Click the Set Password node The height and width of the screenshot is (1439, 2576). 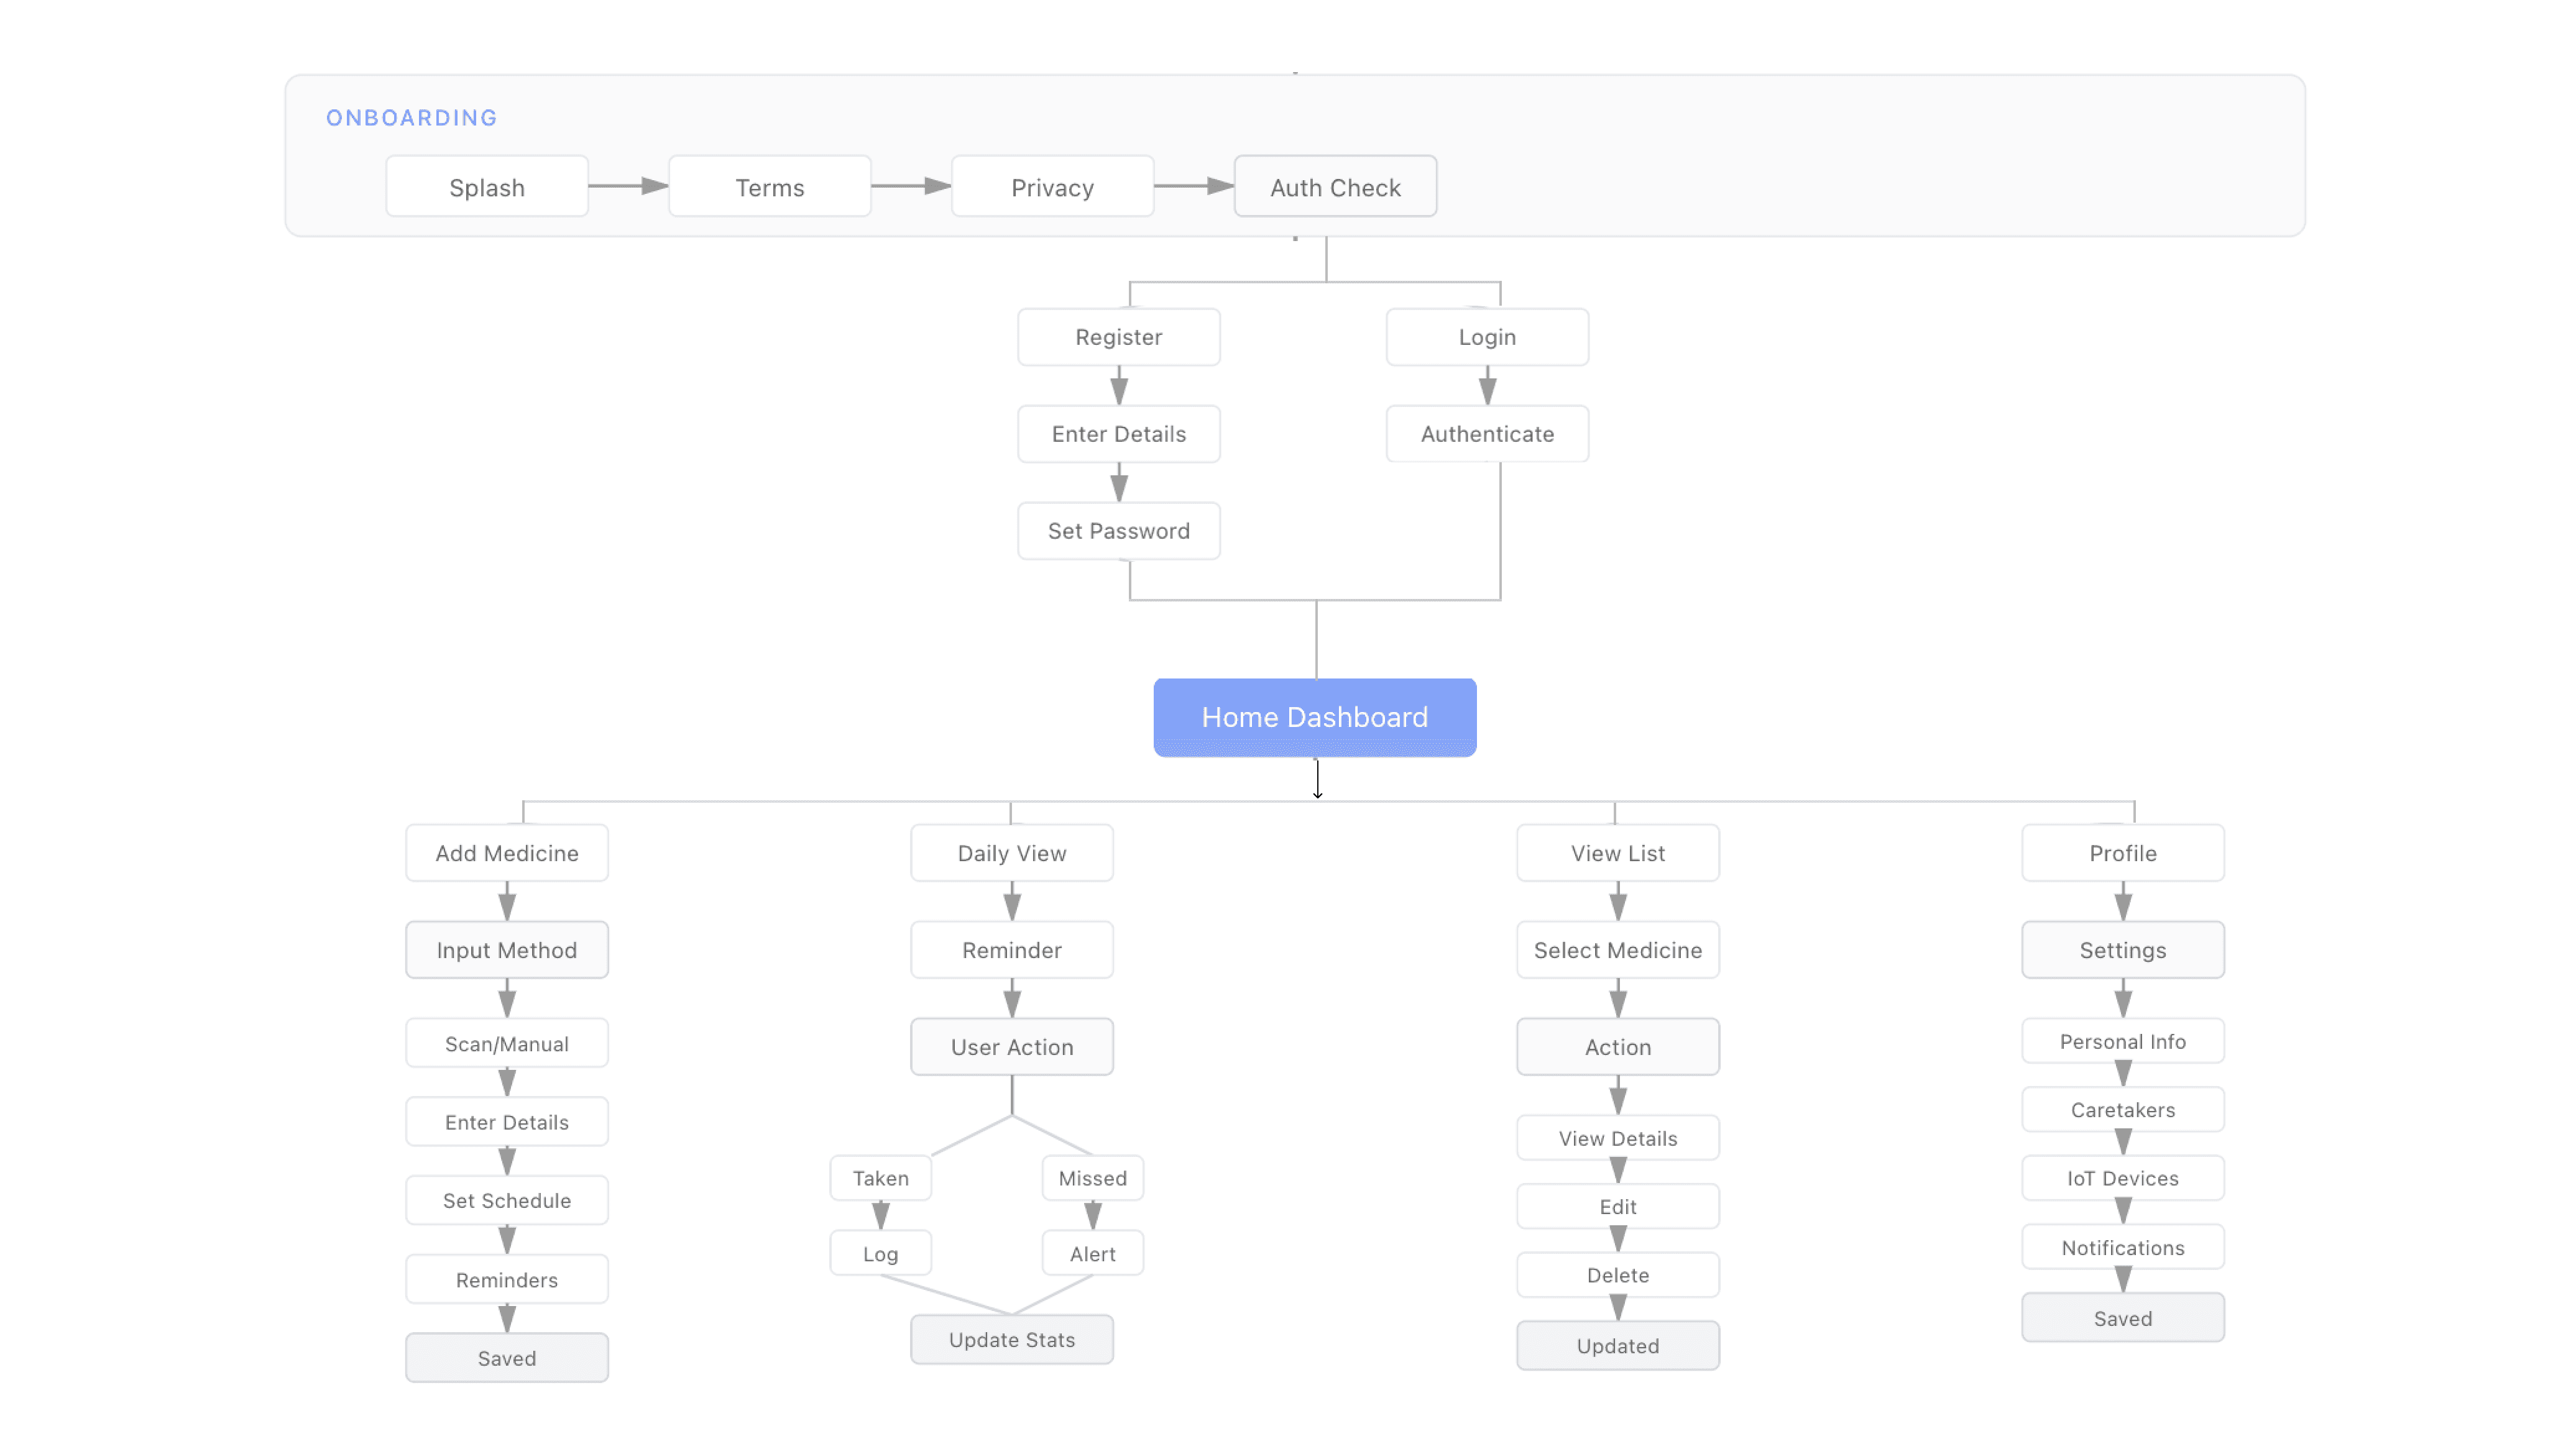point(1118,531)
